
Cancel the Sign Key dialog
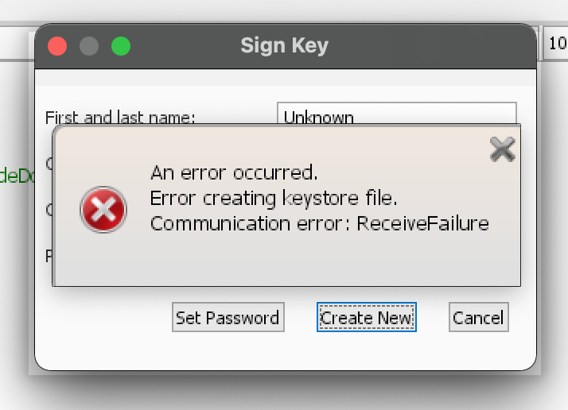pos(478,318)
